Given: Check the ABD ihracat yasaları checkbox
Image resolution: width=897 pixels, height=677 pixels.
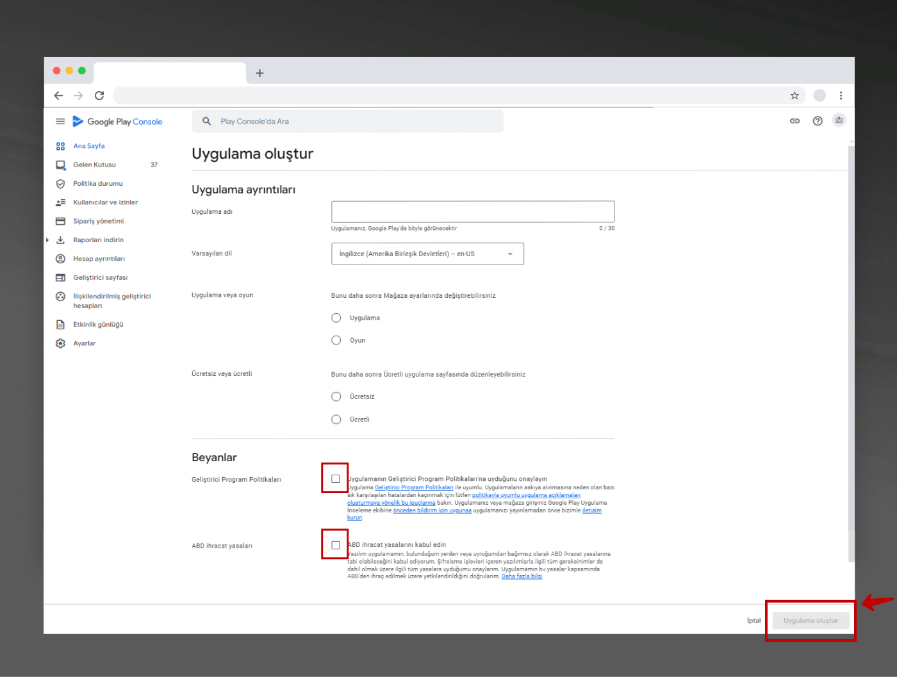Looking at the screenshot, I should [335, 545].
